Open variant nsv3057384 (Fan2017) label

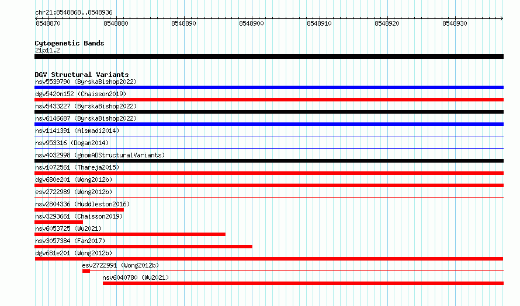click(70, 241)
